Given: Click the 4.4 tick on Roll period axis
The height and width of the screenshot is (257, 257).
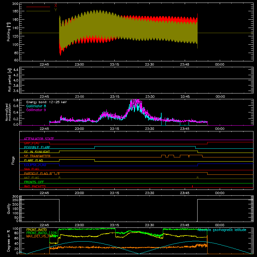Looking at the screenshot, I should click(16, 70).
